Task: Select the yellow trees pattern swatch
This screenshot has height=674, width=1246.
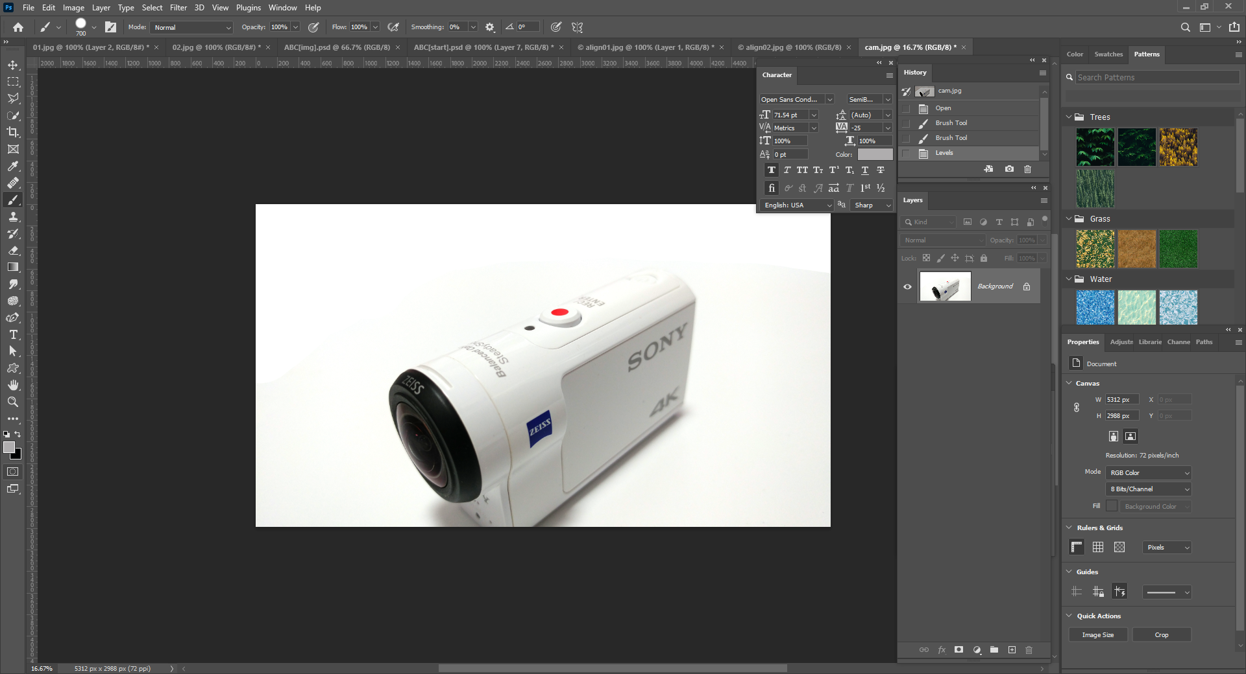Action: click(1179, 147)
